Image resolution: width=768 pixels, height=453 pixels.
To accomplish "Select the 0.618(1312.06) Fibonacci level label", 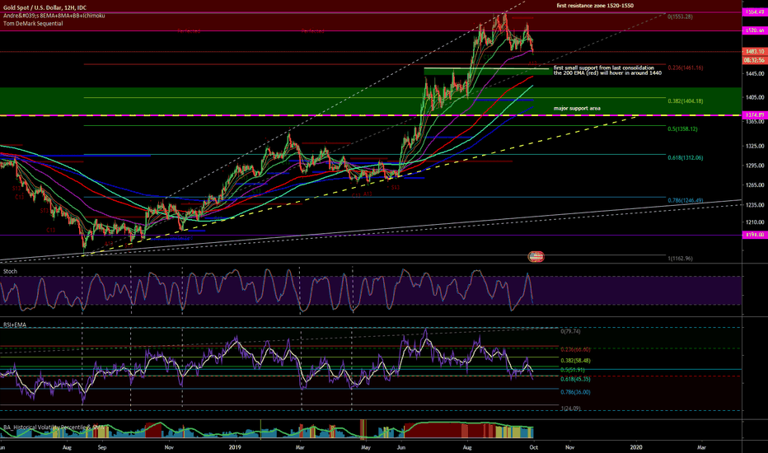I will click(x=686, y=157).
